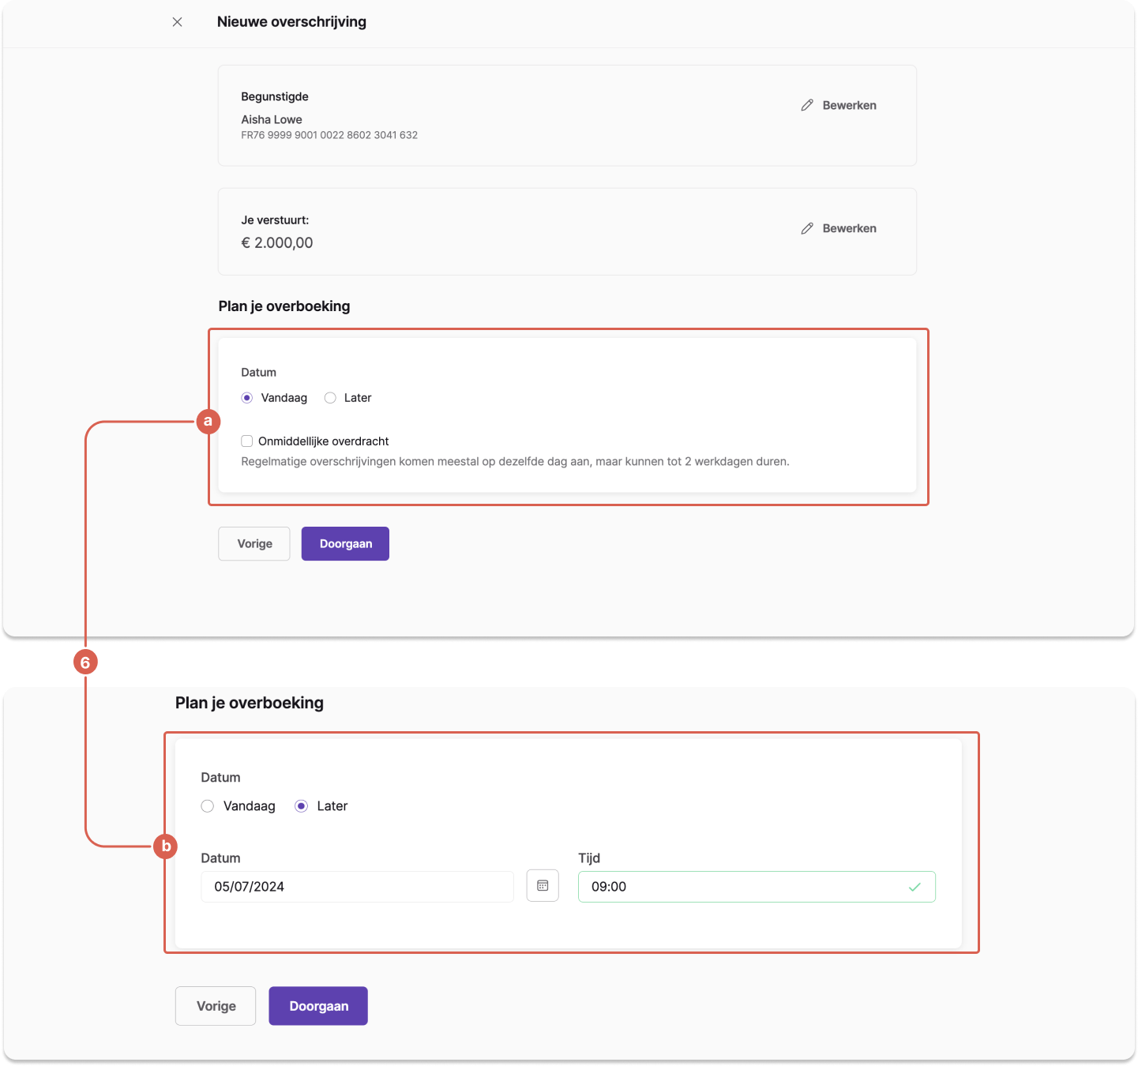This screenshot has height=1066, width=1138.
Task: Select Later radio in upper panel
Action: 330,398
